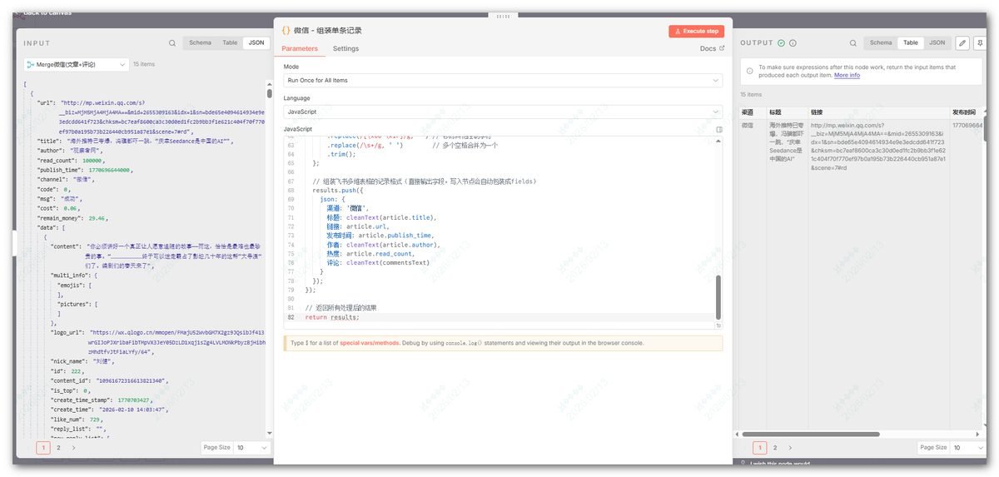999x477 pixels.
Task: Switch OUTPUT view to Schema
Action: [x=881, y=42]
